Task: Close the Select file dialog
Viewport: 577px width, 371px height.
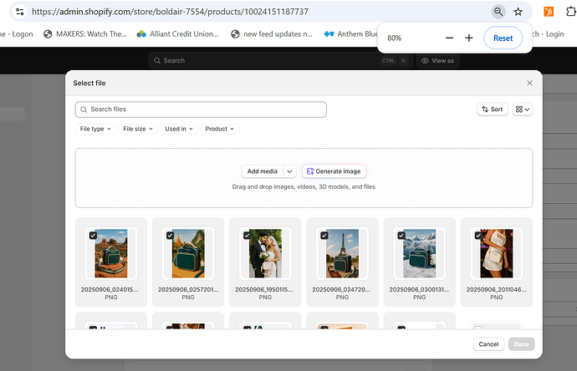Action: tap(529, 83)
